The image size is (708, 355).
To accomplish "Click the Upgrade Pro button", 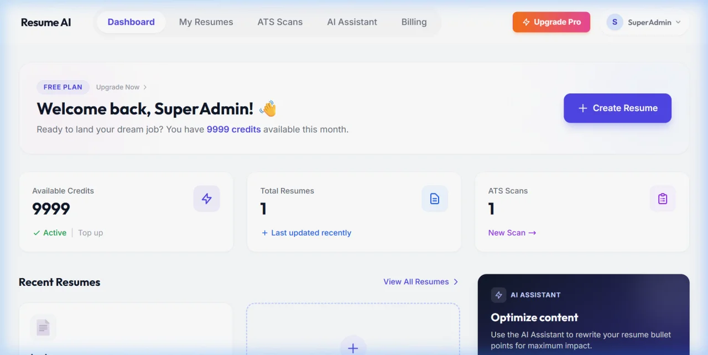I will pyautogui.click(x=551, y=22).
